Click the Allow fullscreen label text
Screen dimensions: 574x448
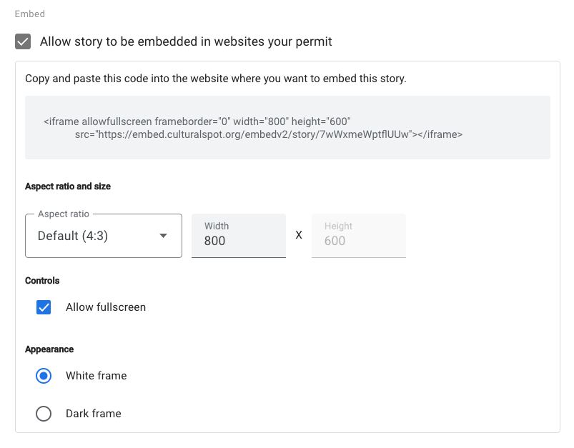(x=106, y=307)
